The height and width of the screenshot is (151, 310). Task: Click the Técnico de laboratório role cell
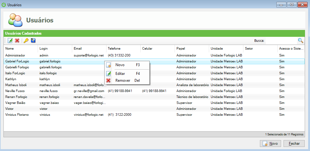coord(192,97)
